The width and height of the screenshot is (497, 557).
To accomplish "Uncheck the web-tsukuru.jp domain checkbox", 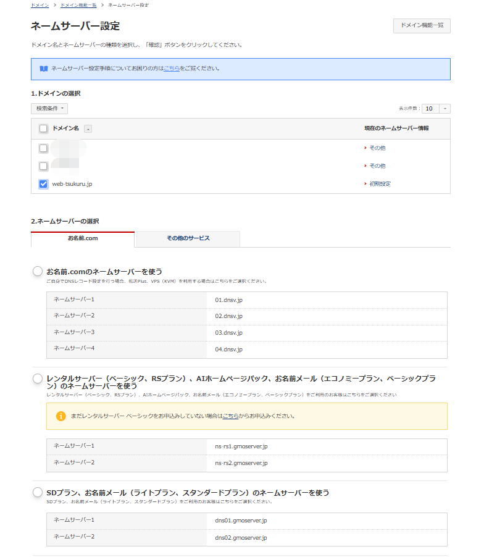I will 43,183.
